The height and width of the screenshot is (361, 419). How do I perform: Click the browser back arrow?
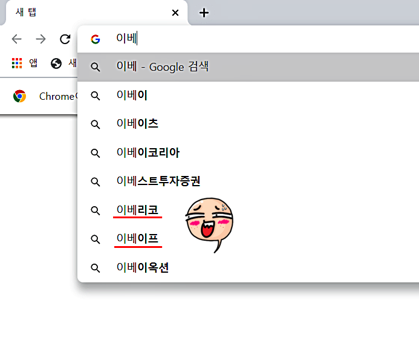pyautogui.click(x=16, y=39)
